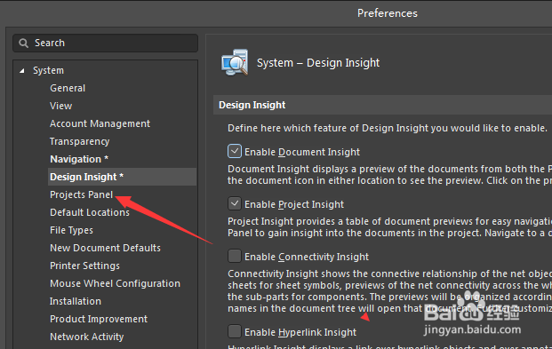Select Default Locations in the tree

90,212
